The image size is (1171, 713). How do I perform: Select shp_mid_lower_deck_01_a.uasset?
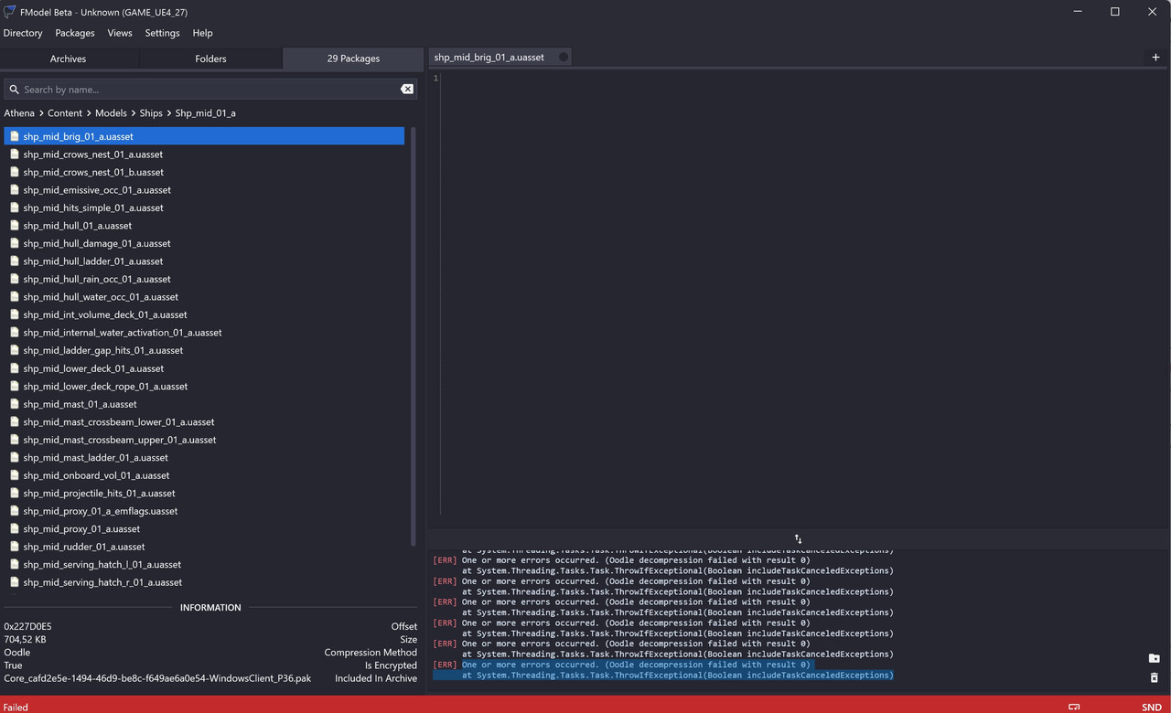coord(204,368)
